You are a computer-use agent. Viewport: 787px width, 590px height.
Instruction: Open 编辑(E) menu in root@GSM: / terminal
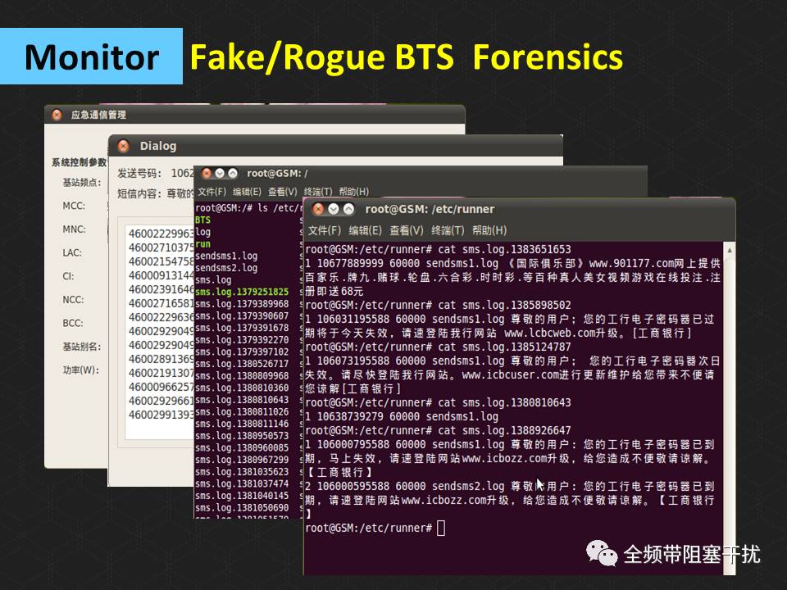(247, 192)
